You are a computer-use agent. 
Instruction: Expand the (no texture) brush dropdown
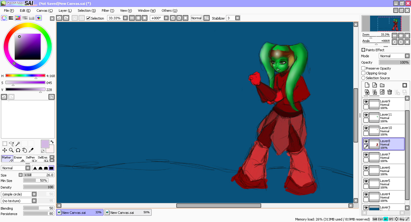pyautogui.click(x=34, y=201)
